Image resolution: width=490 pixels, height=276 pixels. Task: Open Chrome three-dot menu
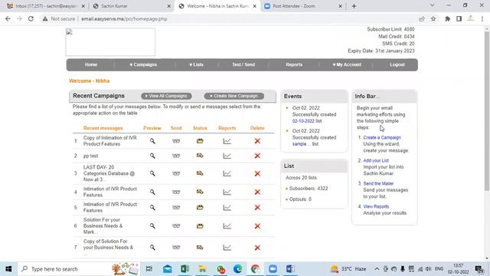click(482, 18)
